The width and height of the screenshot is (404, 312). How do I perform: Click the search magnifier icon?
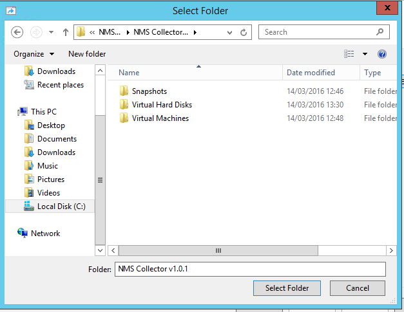(380, 32)
